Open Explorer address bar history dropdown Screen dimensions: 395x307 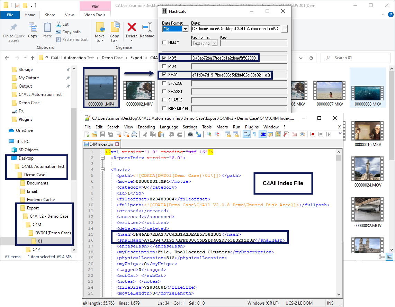tap(301, 58)
